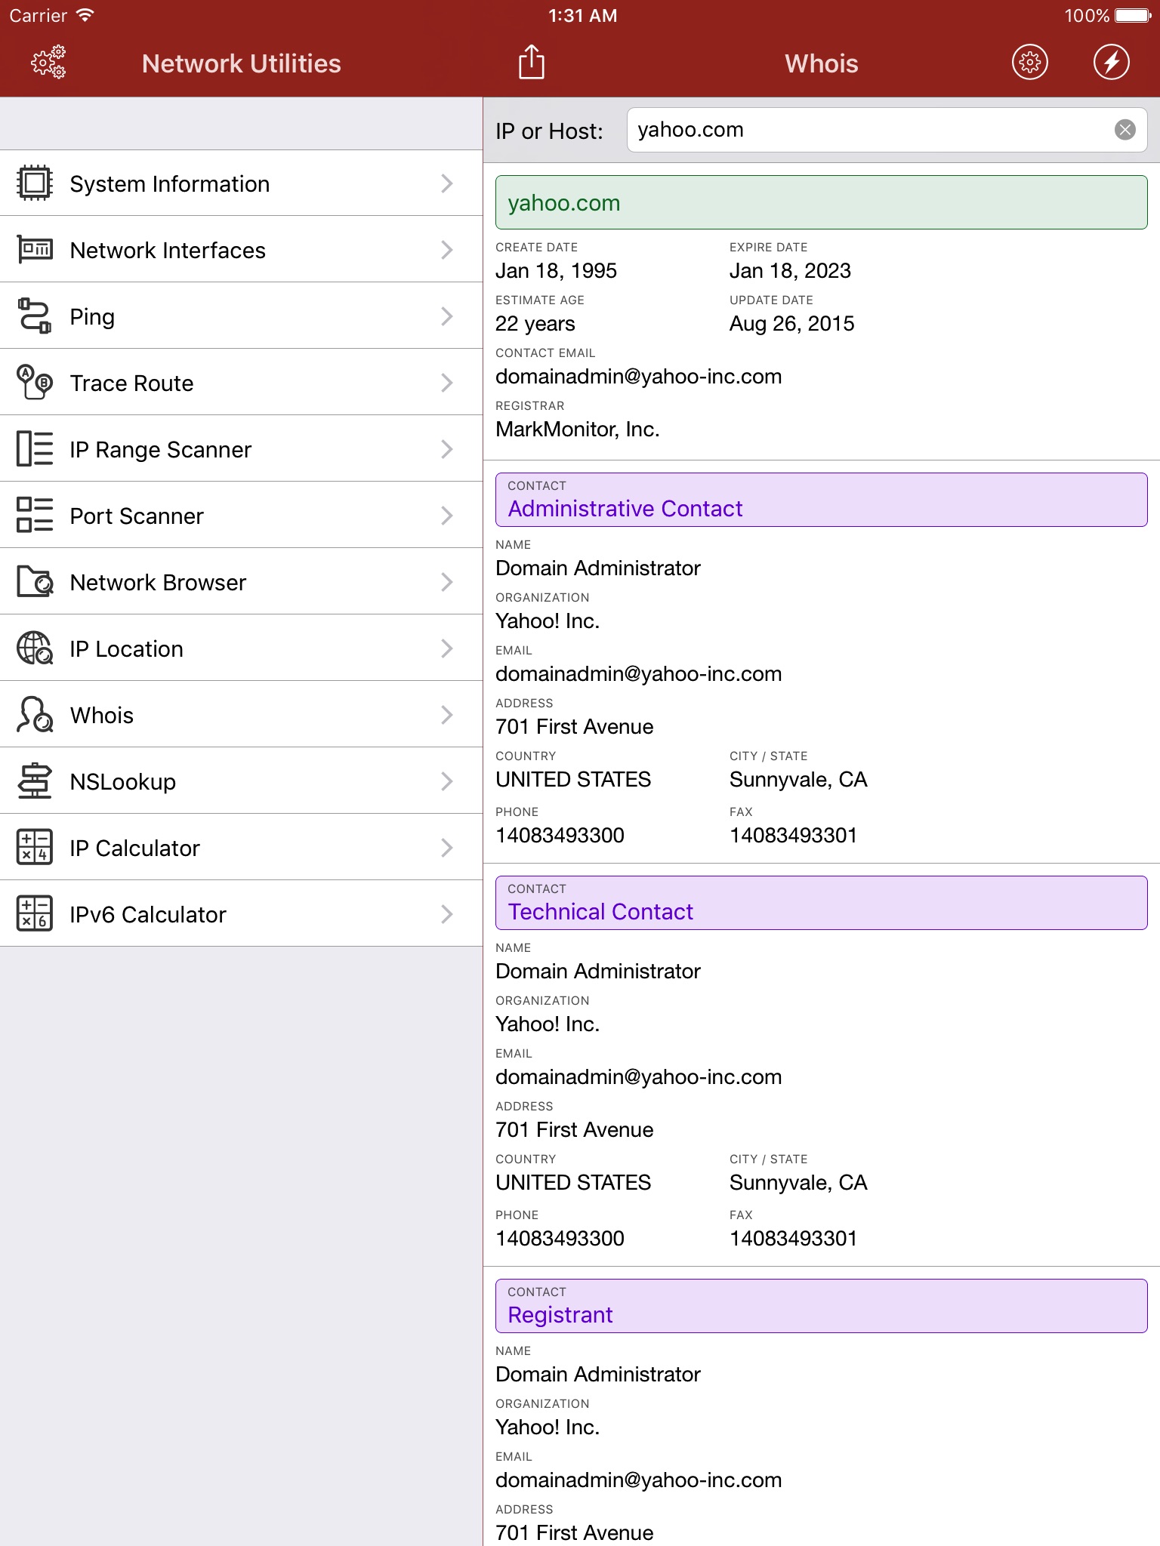Tap Registrant email address

(x=639, y=1480)
